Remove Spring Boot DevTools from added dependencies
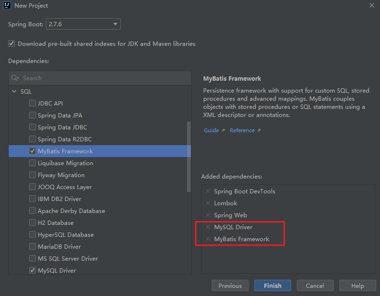Viewport: 380px width, 296px height. [208, 191]
